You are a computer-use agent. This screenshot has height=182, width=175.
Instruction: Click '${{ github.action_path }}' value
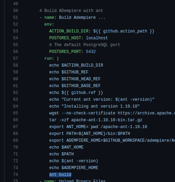pyautogui.click(x=124, y=31)
